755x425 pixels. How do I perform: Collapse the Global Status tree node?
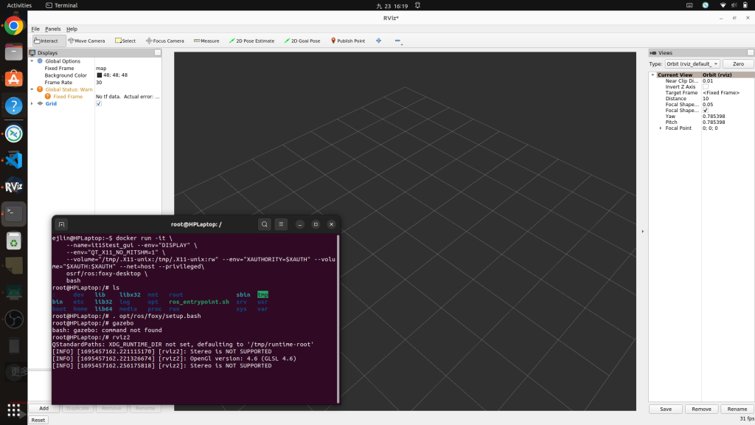[x=32, y=89]
